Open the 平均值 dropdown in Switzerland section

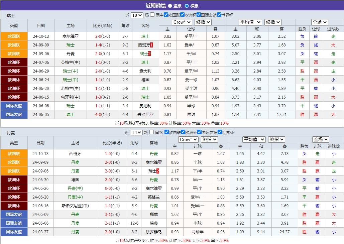click(x=250, y=22)
